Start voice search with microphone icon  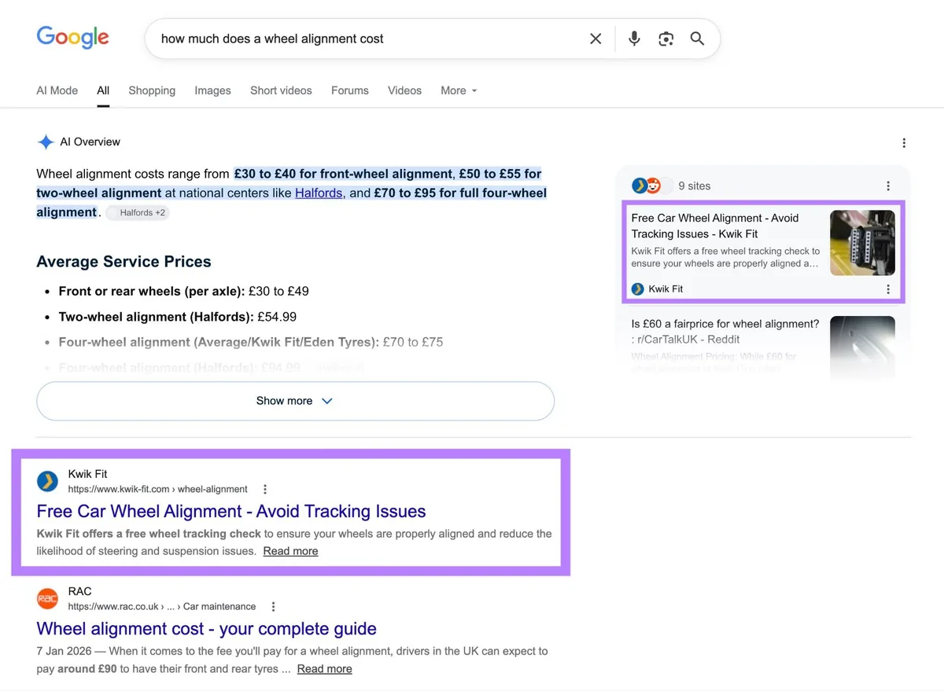coord(634,39)
